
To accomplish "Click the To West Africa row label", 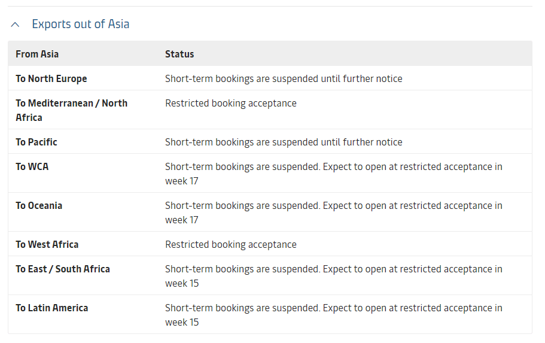I will pos(47,245).
